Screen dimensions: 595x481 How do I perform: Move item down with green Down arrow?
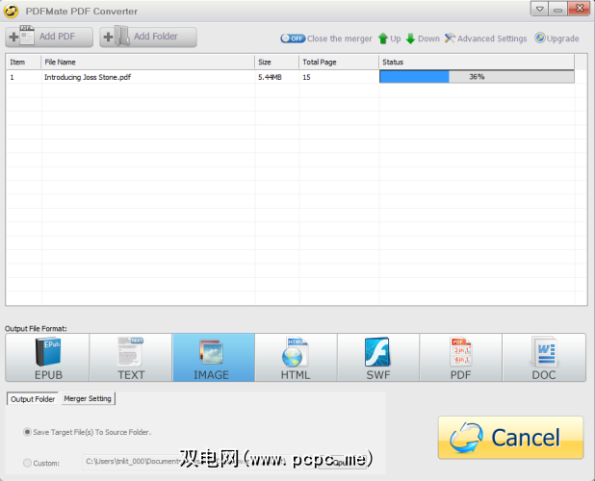[x=423, y=38]
